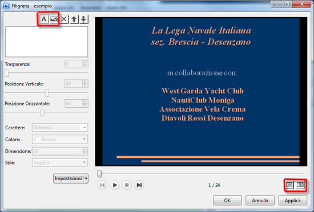Click the Trasparenza slider handle
The image size is (314, 212).
coord(7,74)
